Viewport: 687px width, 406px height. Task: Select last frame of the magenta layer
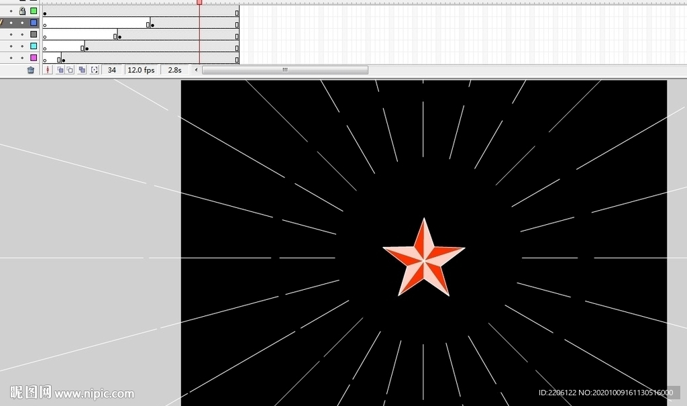(237, 60)
